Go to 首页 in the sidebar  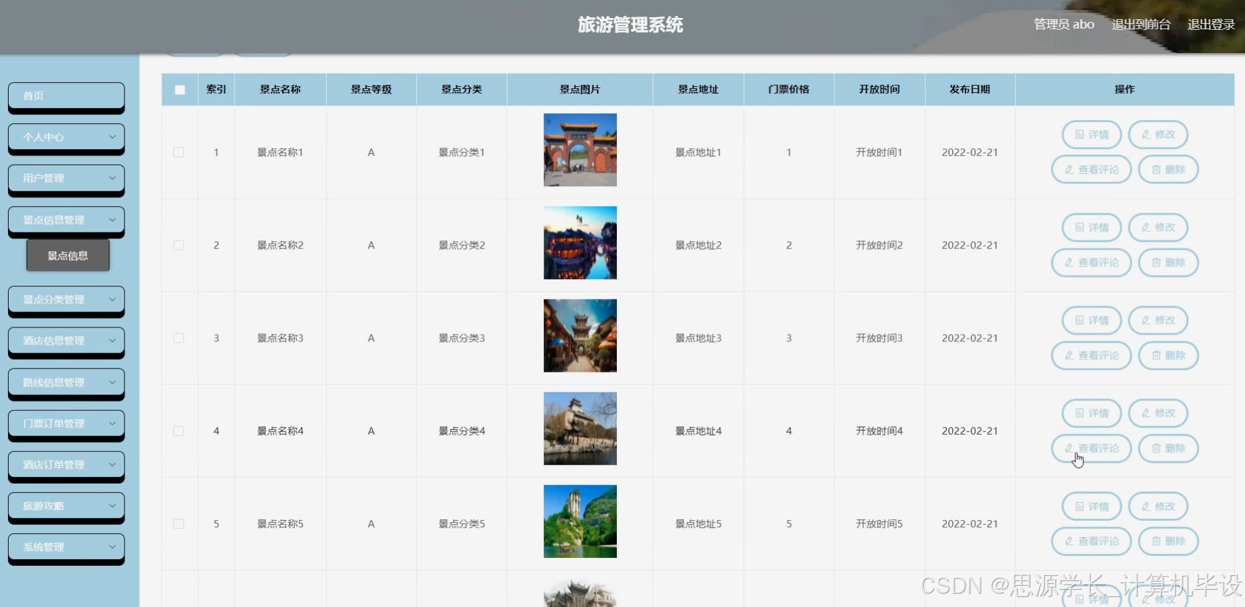66,96
